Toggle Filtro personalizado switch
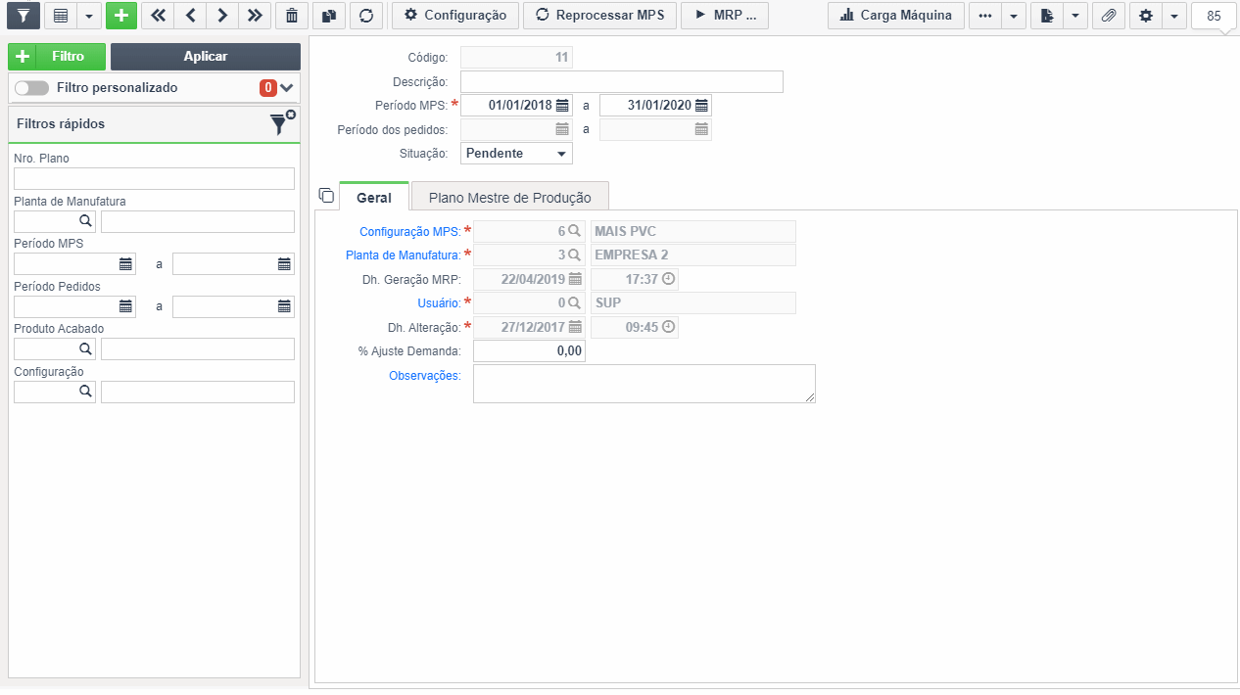1240x695 pixels. [31, 87]
